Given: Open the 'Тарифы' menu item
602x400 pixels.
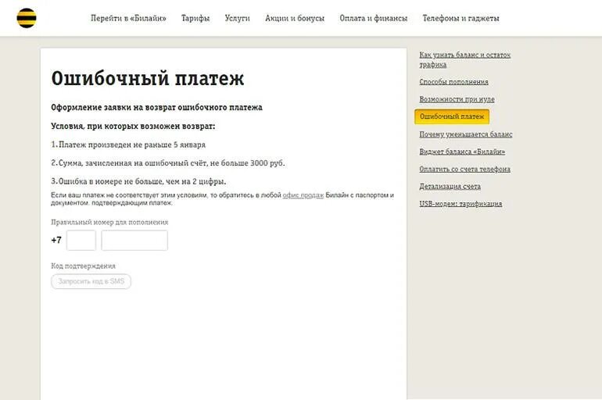Looking at the screenshot, I should (195, 19).
